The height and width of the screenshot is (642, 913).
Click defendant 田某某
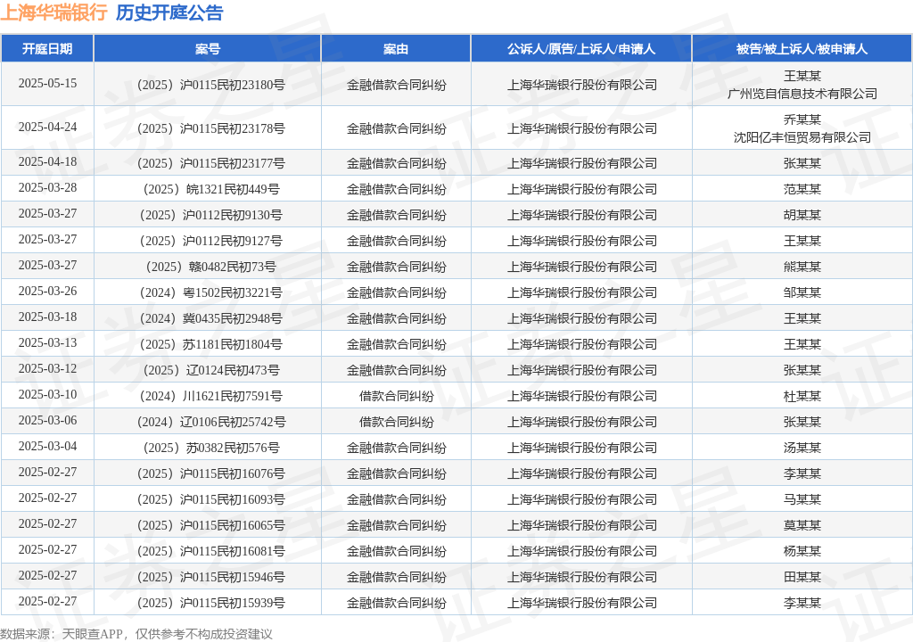802,577
